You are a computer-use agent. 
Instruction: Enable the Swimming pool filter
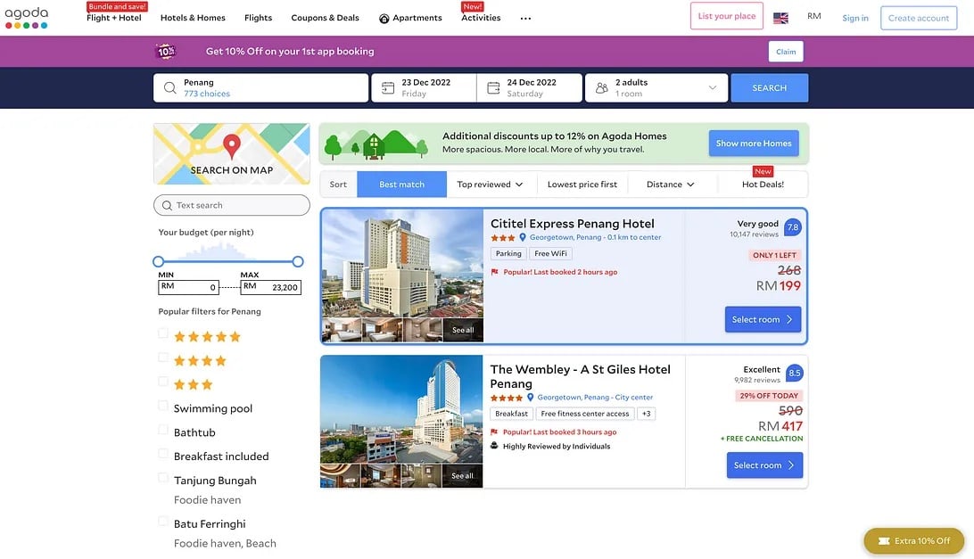(163, 406)
